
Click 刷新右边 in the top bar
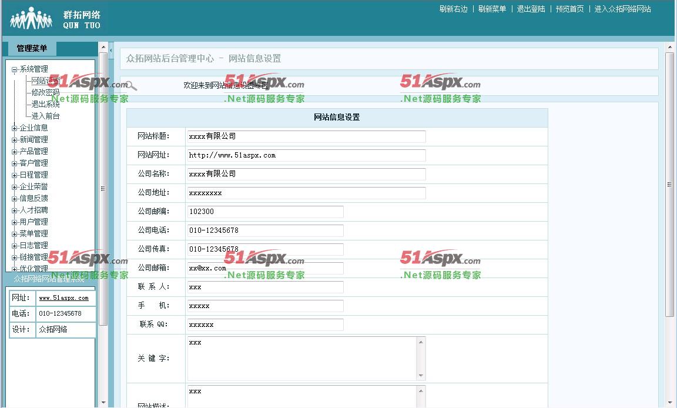coord(453,9)
